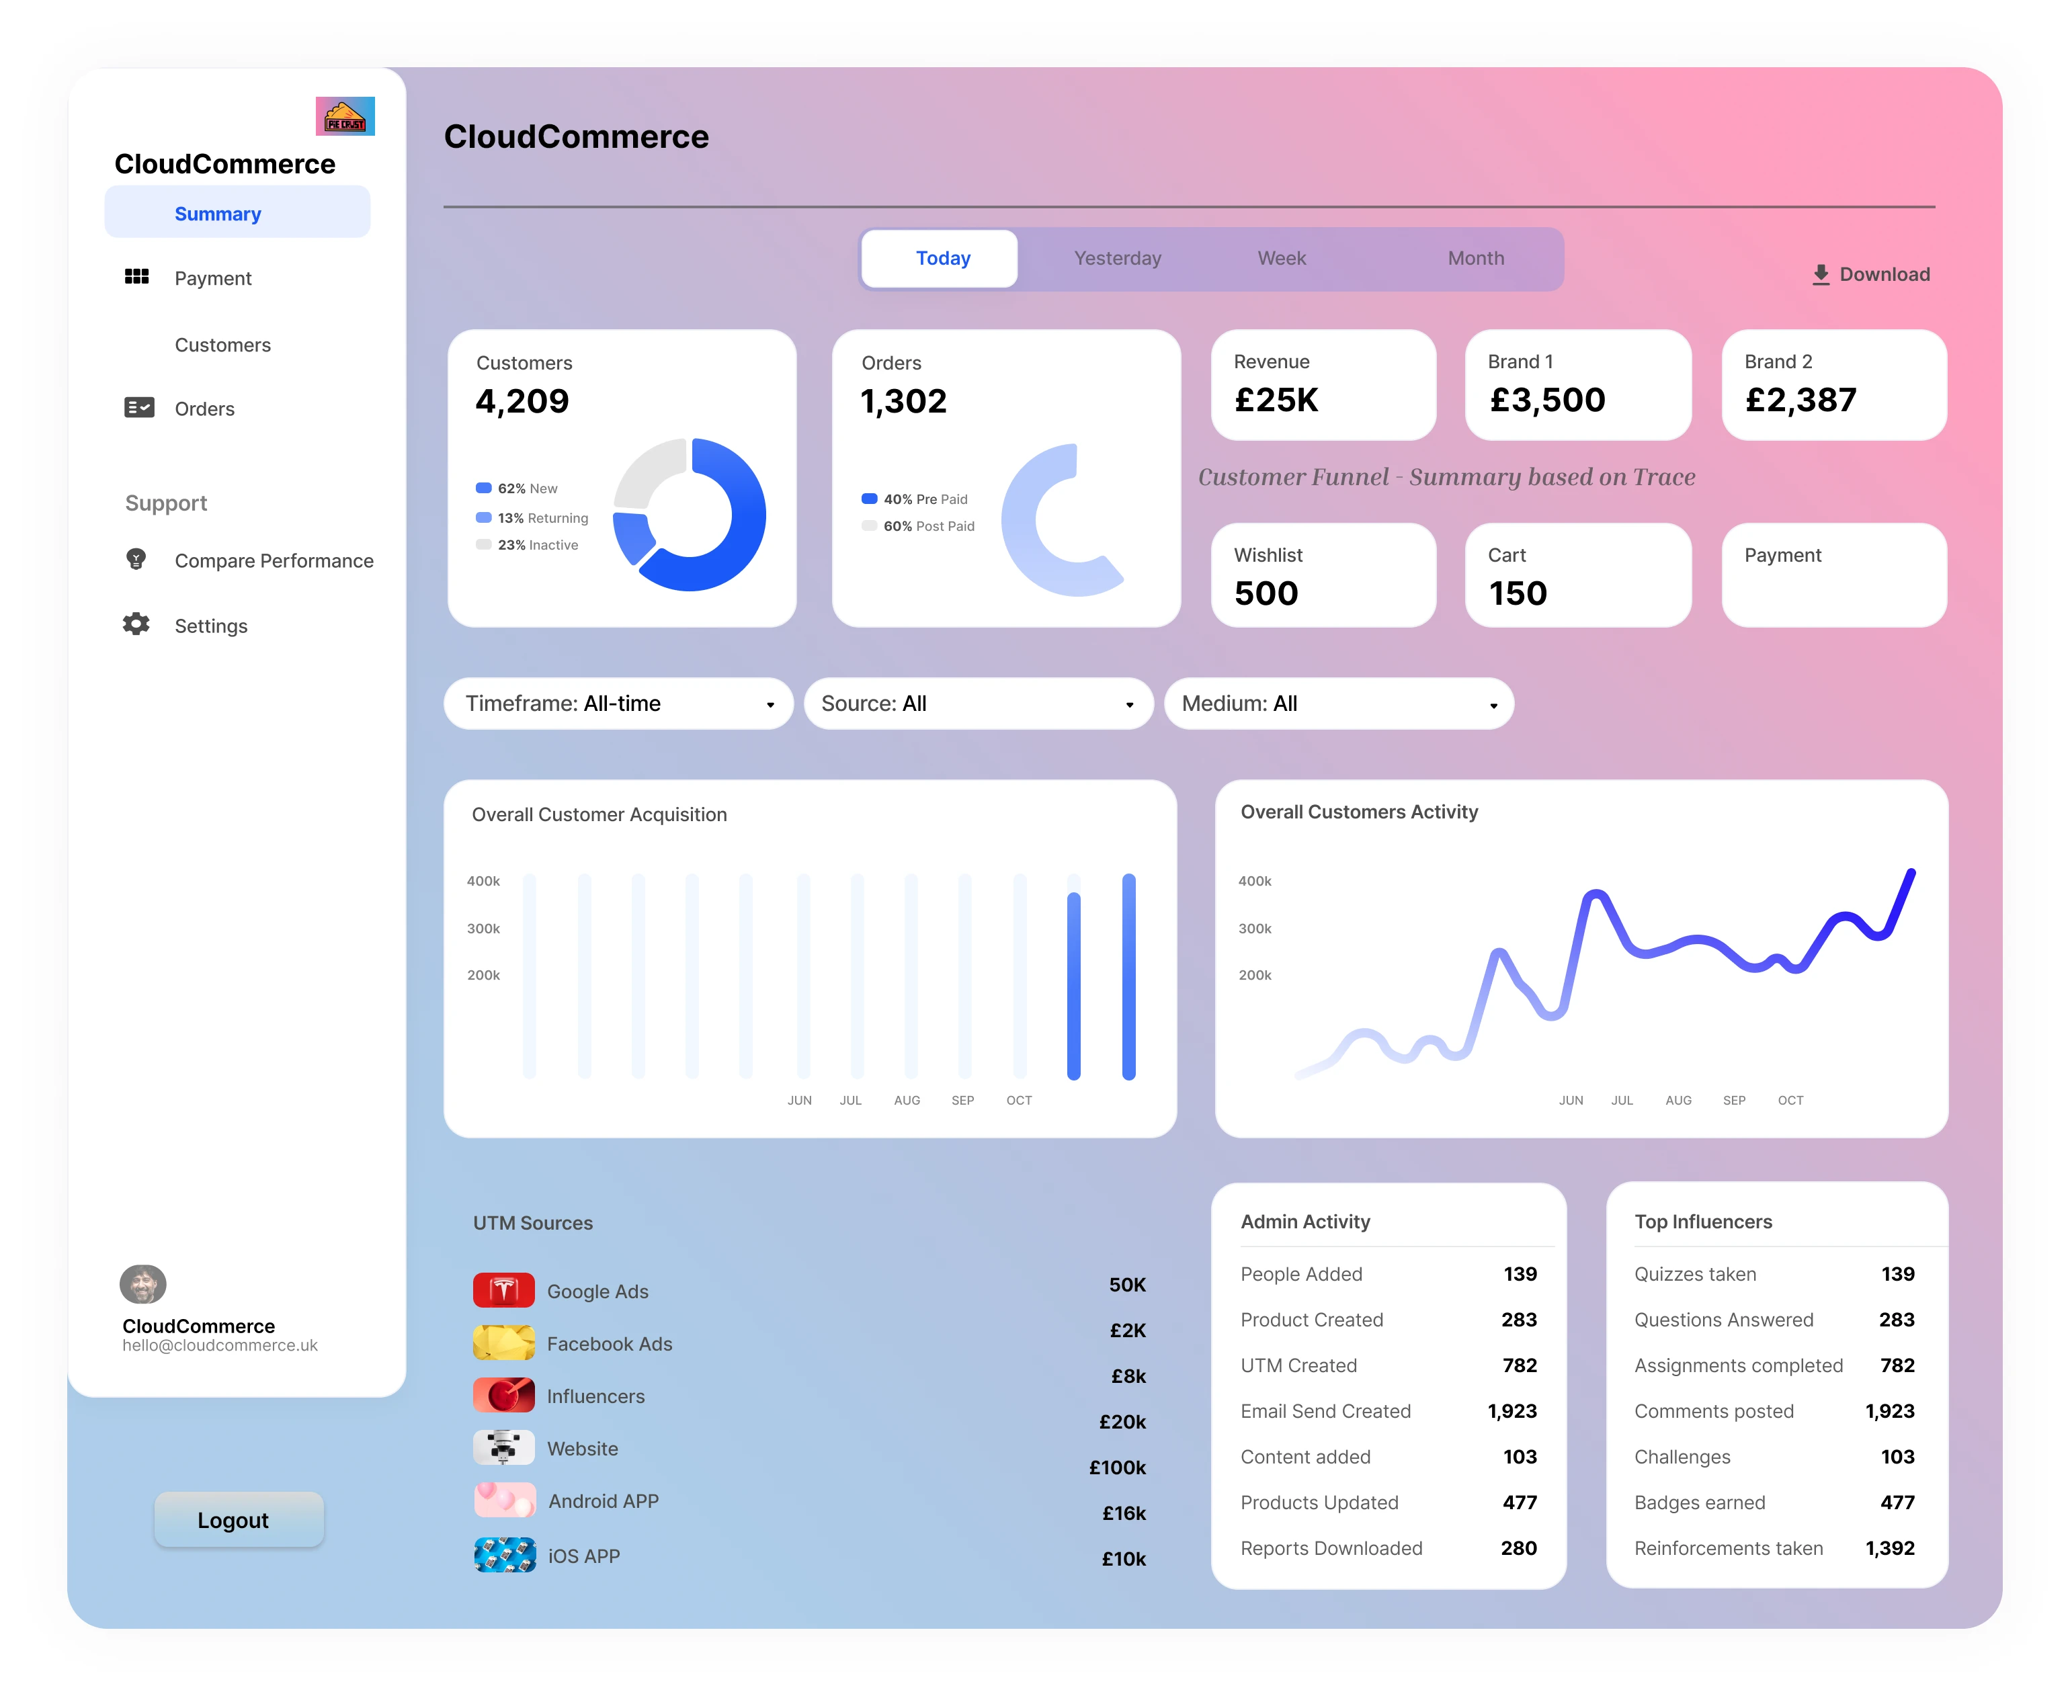
Task: Click the Customers donut chart
Action: pos(689,515)
